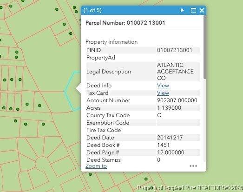Image resolution: width=243 pixels, height=192 pixels.
Task: Select the highlighted cyan parcel outline
Action: click(72, 91)
